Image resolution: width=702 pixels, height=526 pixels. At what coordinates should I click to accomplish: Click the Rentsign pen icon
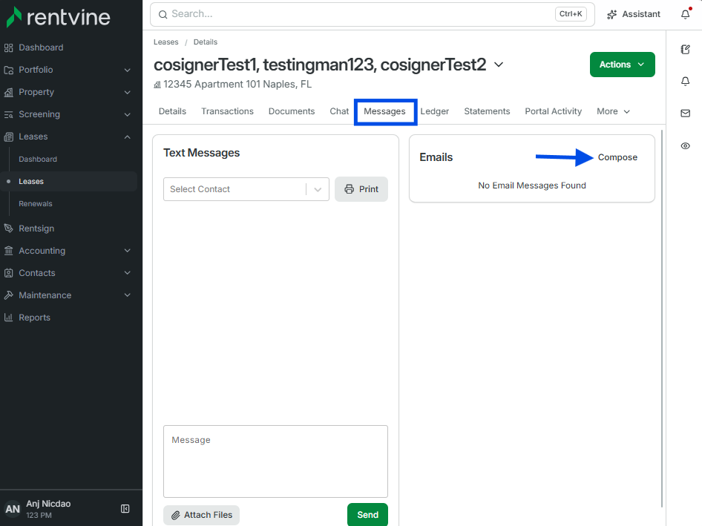coord(8,229)
